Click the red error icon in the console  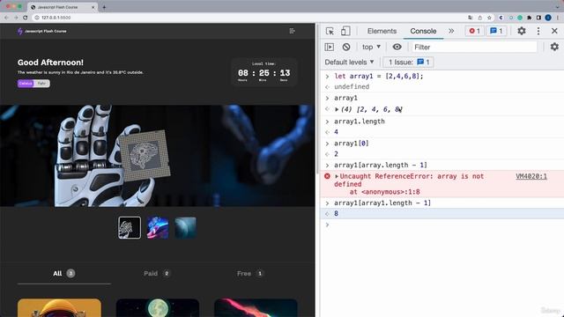click(x=327, y=176)
